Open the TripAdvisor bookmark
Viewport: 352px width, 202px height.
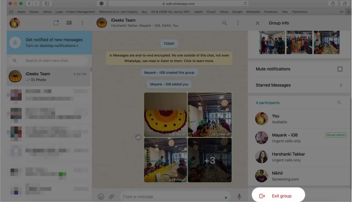click(x=300, y=12)
